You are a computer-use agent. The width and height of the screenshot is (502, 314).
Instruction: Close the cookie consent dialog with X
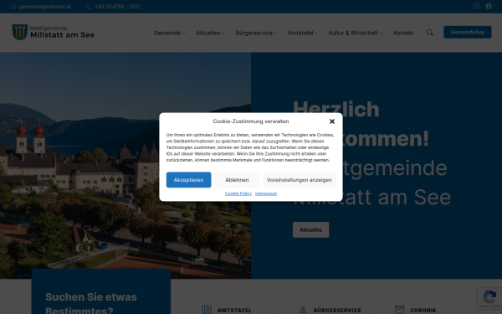[x=332, y=121]
